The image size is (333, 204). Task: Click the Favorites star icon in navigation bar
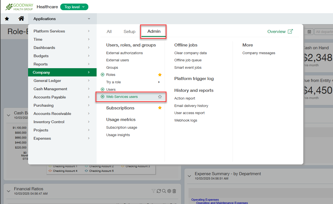pyautogui.click(x=7, y=19)
